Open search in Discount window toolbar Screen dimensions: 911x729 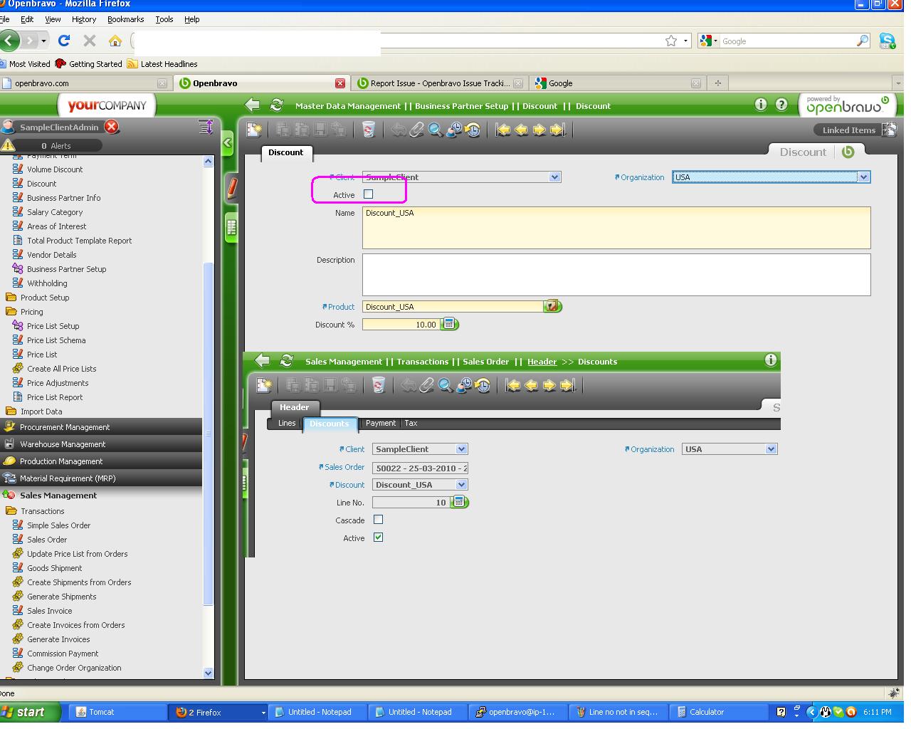coord(435,130)
